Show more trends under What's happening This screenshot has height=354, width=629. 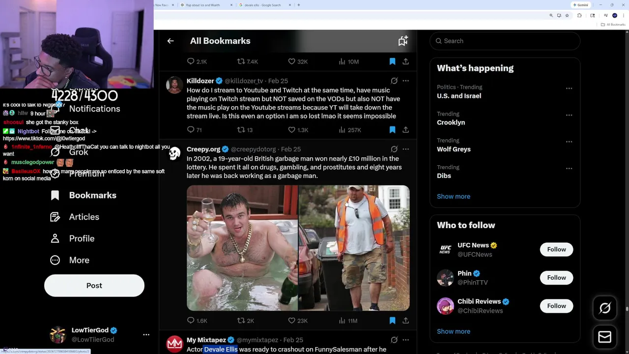pos(454,196)
